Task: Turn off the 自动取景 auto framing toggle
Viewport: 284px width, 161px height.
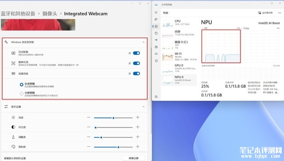Action: 136,53
